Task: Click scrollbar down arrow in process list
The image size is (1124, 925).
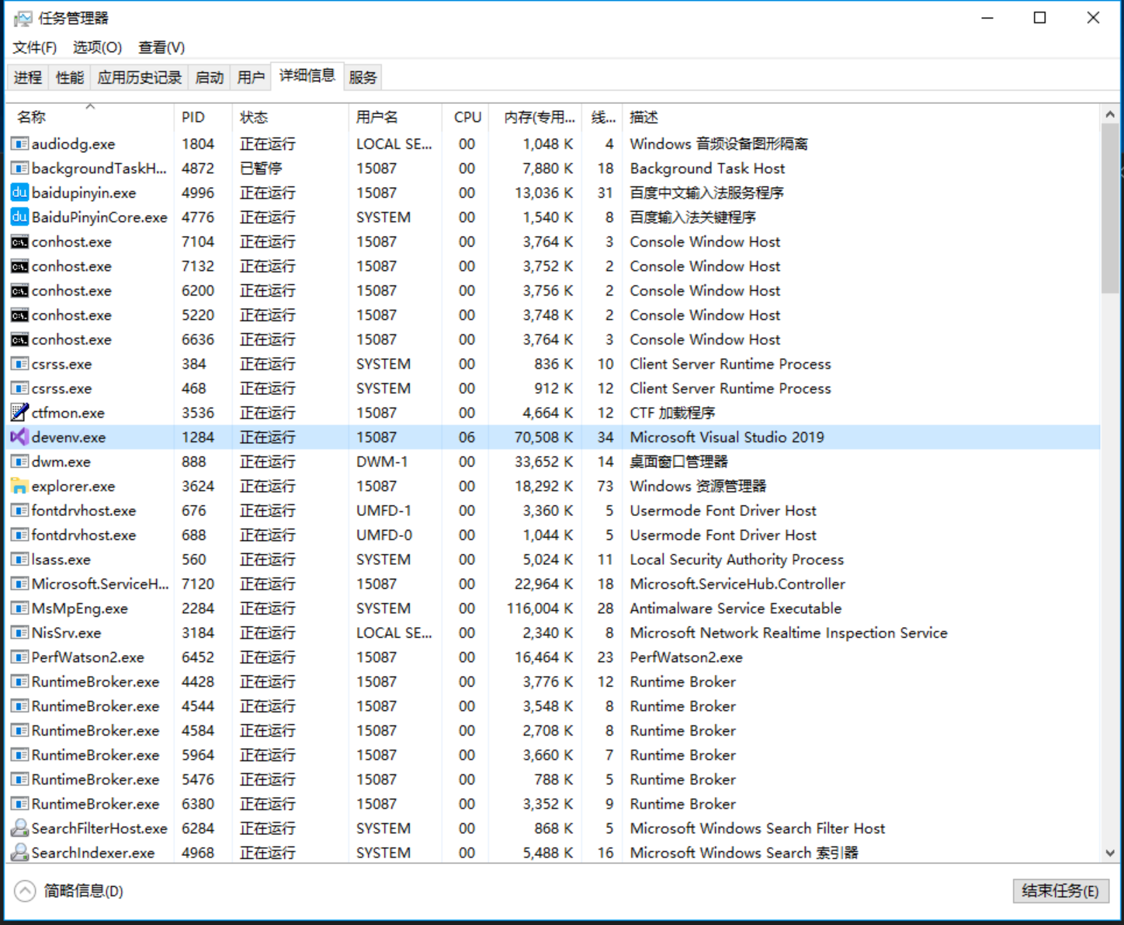Action: [1110, 853]
